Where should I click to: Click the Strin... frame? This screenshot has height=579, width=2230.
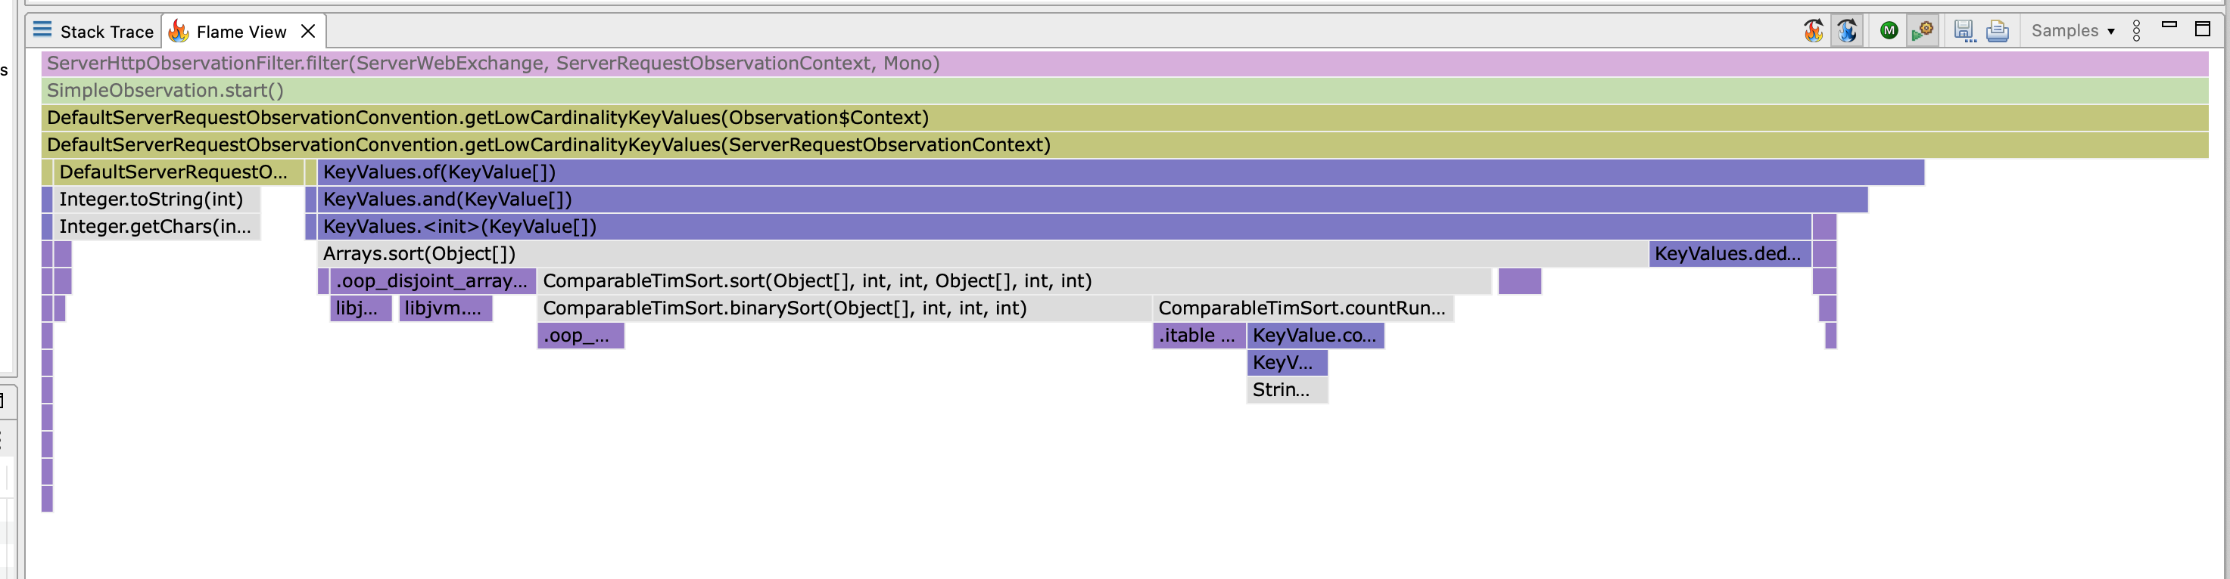click(x=1288, y=390)
